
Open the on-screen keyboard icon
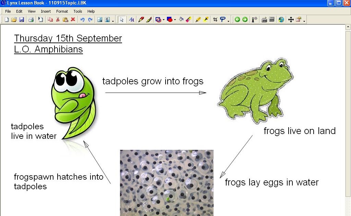click(264, 20)
